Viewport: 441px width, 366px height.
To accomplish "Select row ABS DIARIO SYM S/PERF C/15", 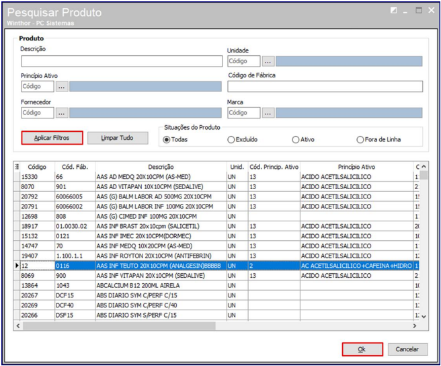I will click(x=216, y=315).
